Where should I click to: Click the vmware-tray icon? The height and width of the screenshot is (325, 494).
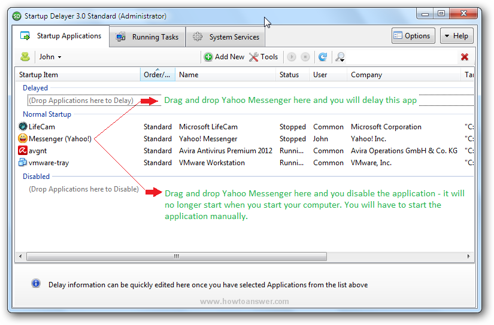tap(23, 162)
